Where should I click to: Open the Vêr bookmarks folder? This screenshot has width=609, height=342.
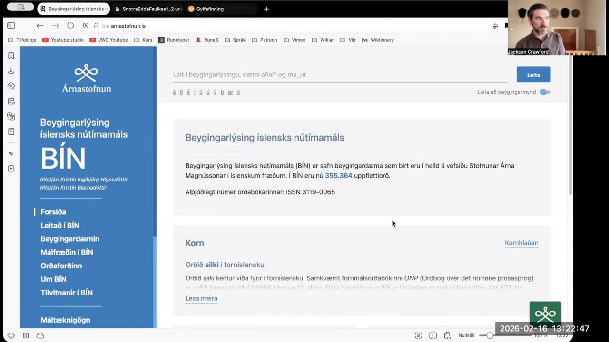348,40
